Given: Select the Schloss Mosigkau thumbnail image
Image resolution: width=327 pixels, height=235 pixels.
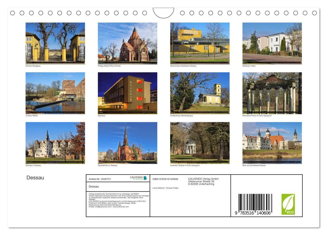Looking at the screenshot, I should tap(55, 43).
